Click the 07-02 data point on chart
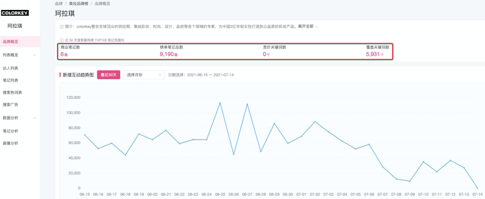 tap(315, 121)
